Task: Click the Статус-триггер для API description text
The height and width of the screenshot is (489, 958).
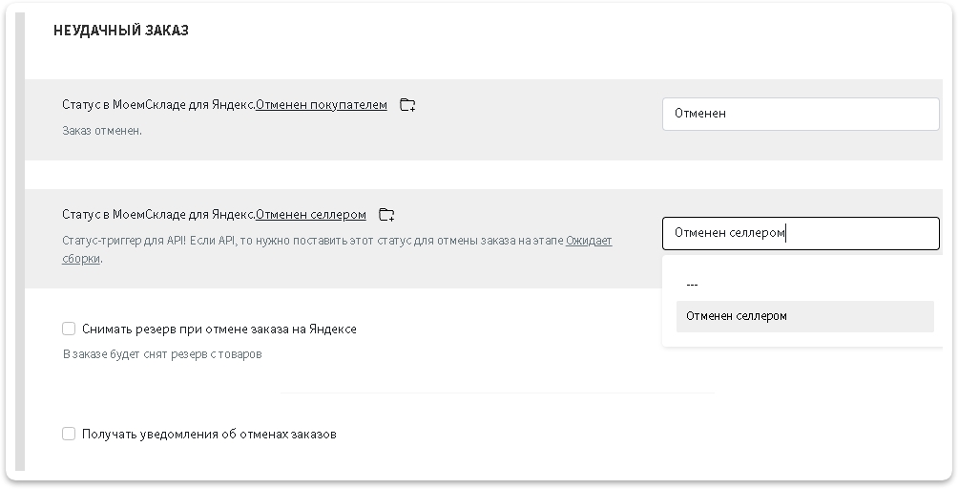Action: (337, 249)
